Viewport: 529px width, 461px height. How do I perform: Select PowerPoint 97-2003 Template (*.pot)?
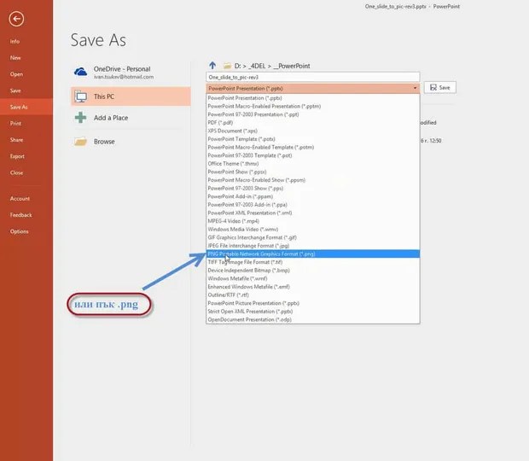coord(313,155)
